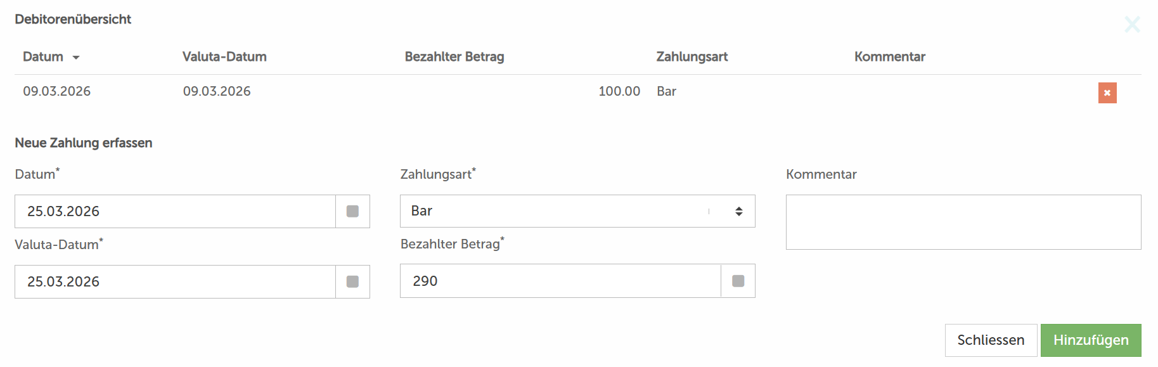1158x367 pixels.
Task: Open the Zahlungsart dropdown
Action: pos(558,211)
